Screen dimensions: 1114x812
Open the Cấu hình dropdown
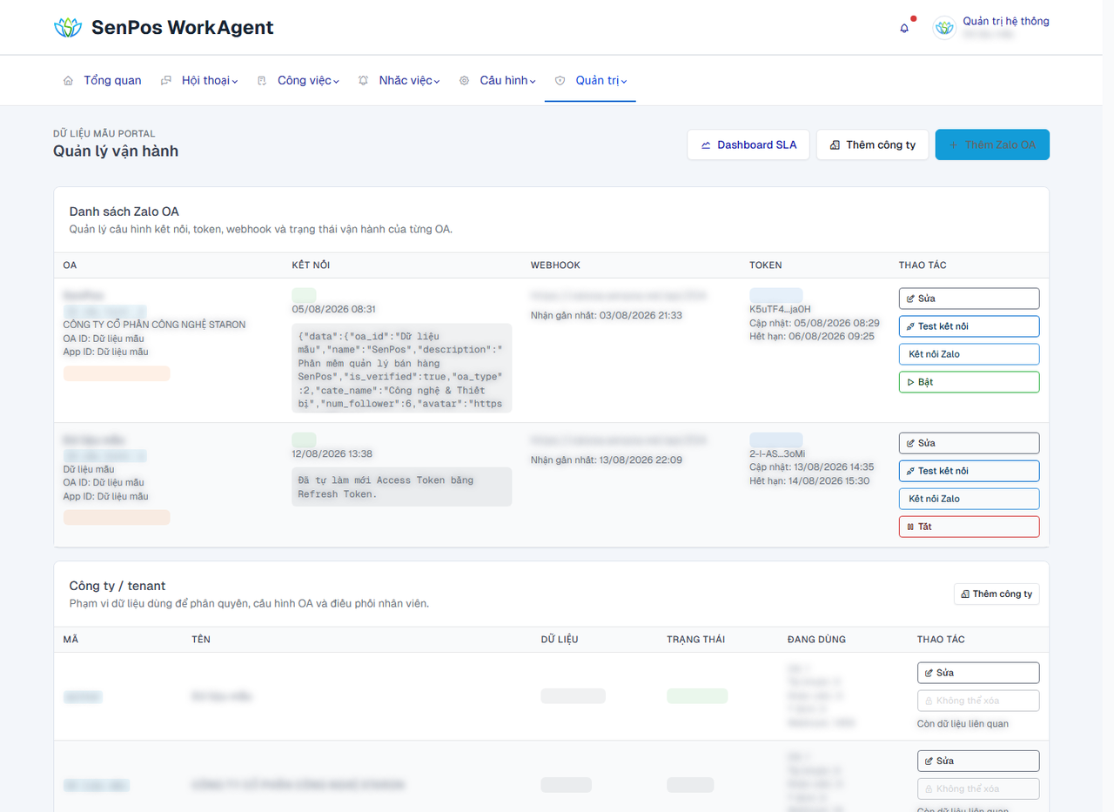pos(498,80)
